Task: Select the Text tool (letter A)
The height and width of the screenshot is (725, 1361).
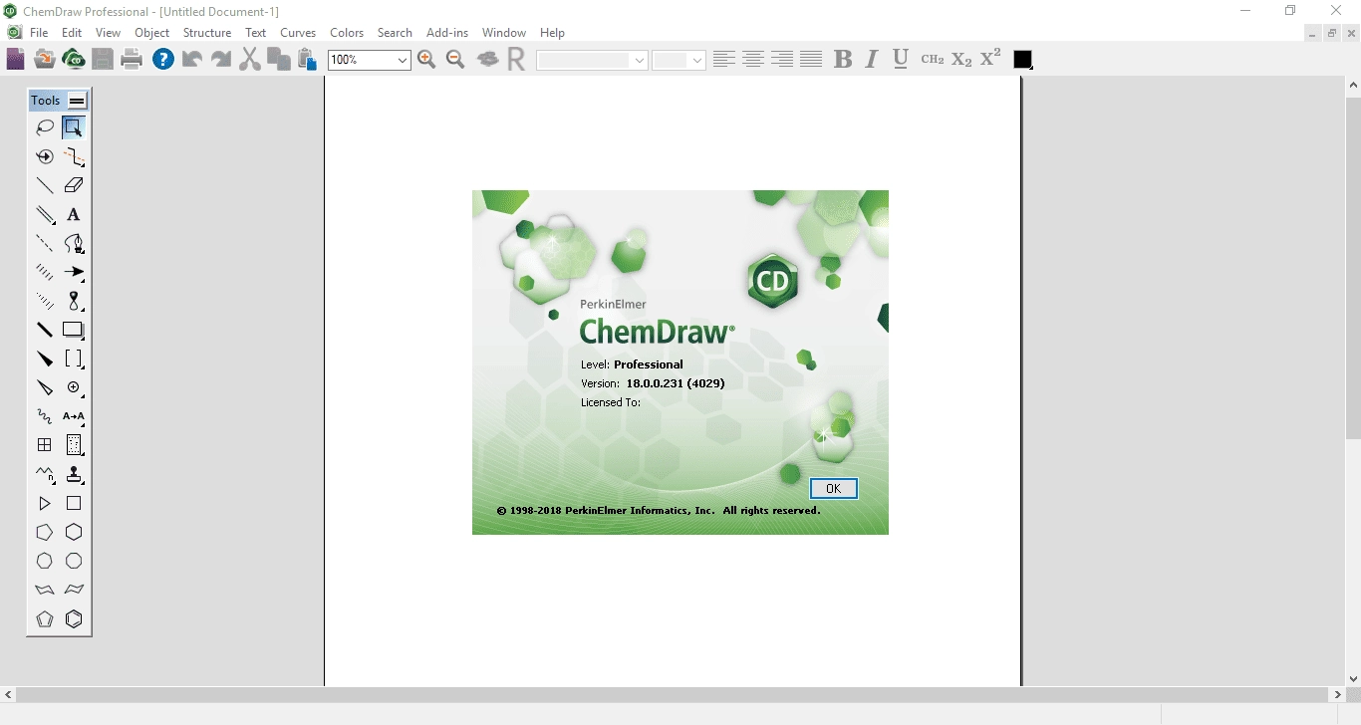Action: coord(74,214)
